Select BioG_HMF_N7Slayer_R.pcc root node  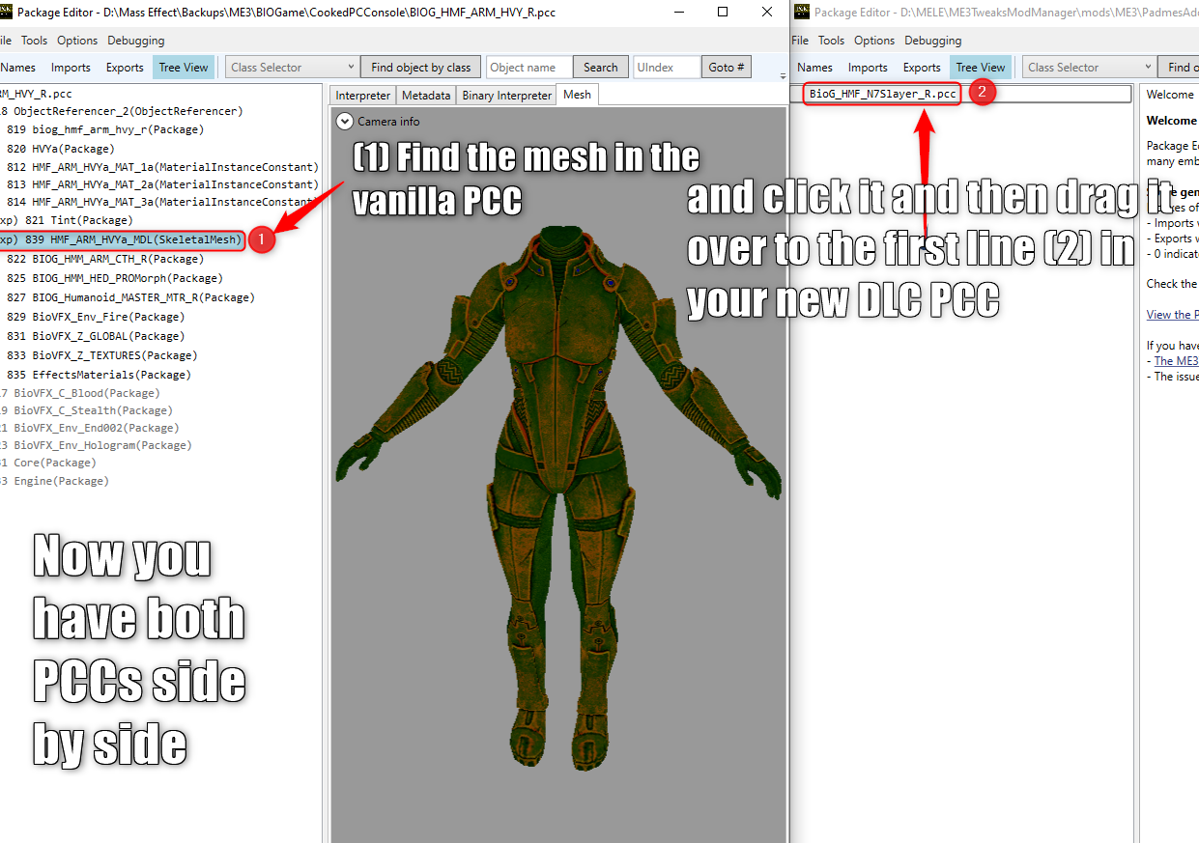pyautogui.click(x=883, y=94)
